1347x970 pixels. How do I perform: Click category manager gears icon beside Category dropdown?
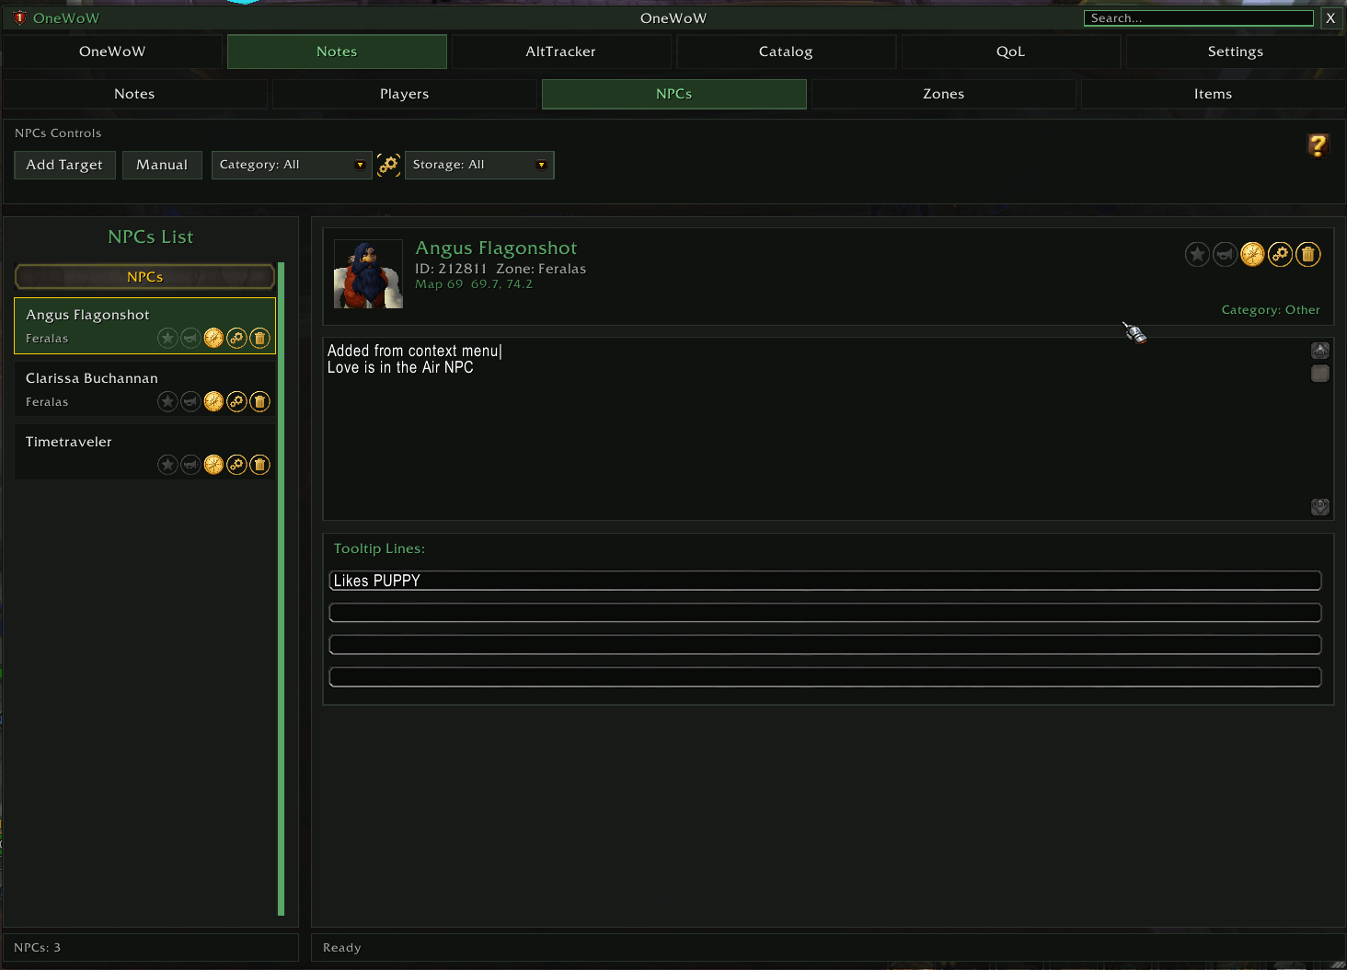point(388,165)
